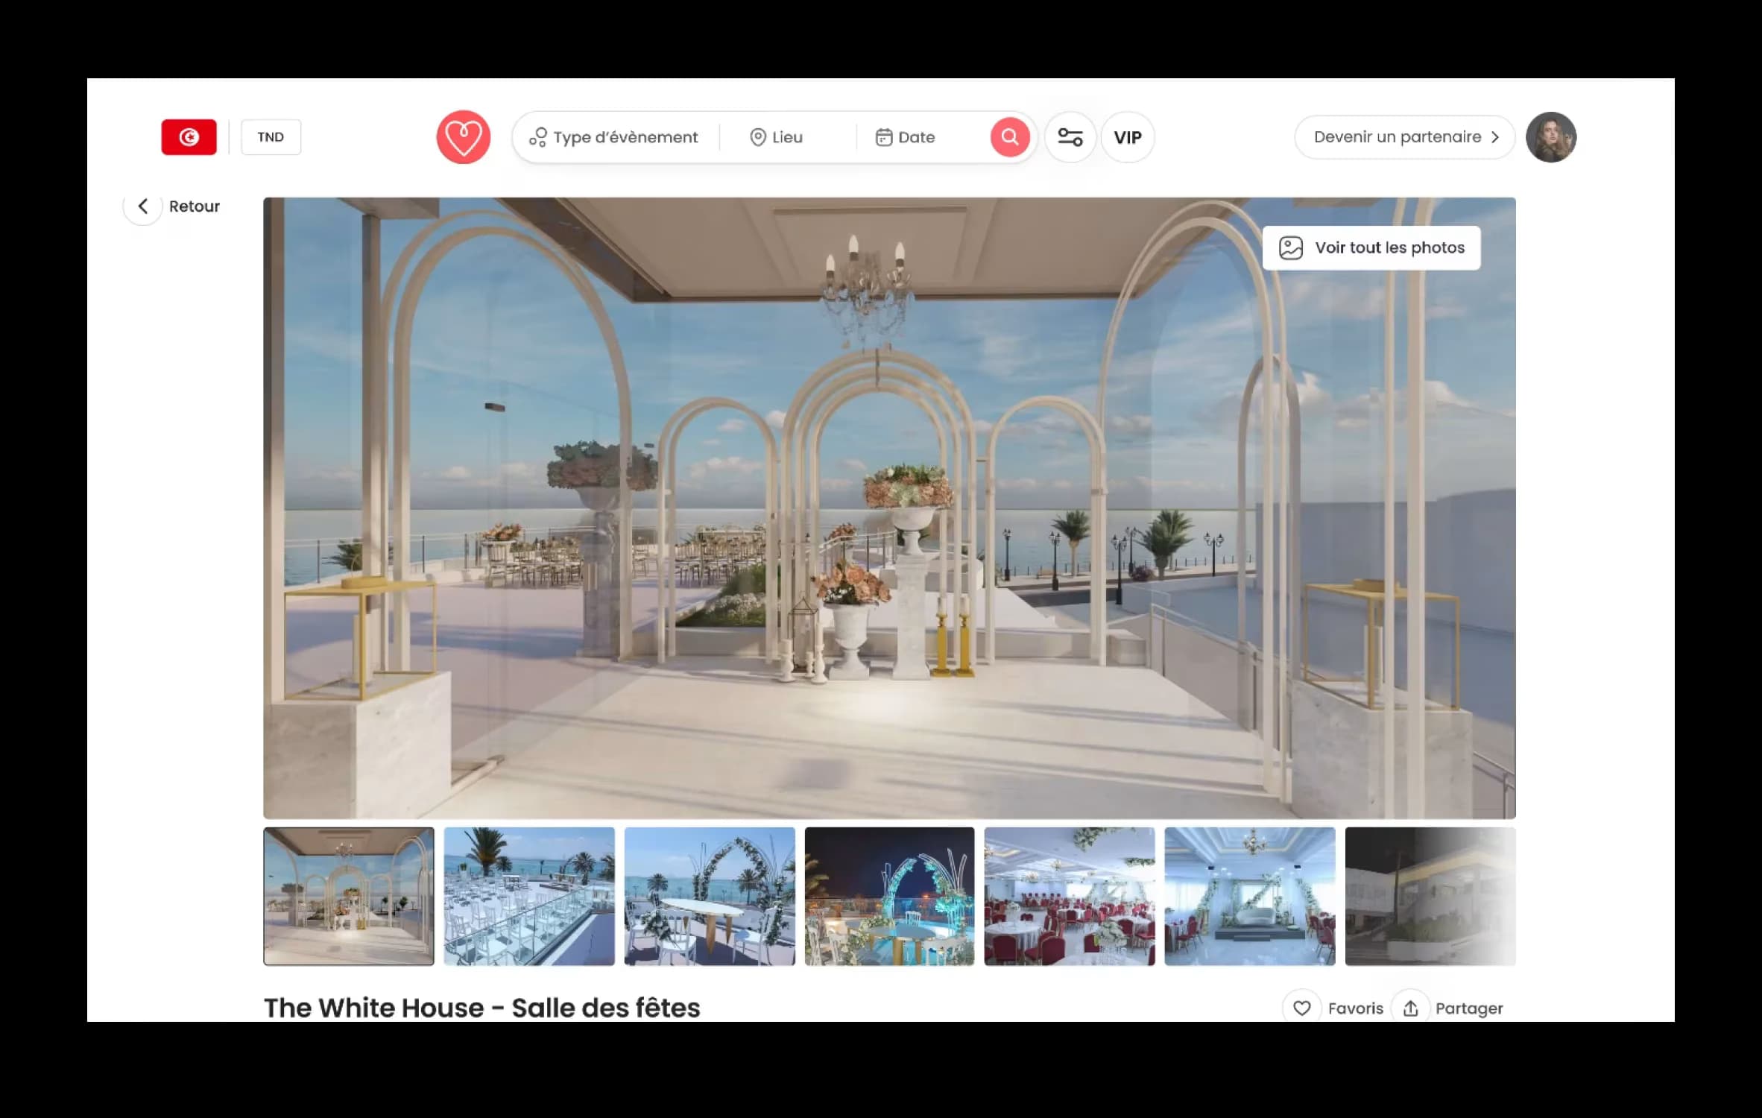
Task: Select the night blue-lit arch thumbnail
Action: [x=889, y=896]
